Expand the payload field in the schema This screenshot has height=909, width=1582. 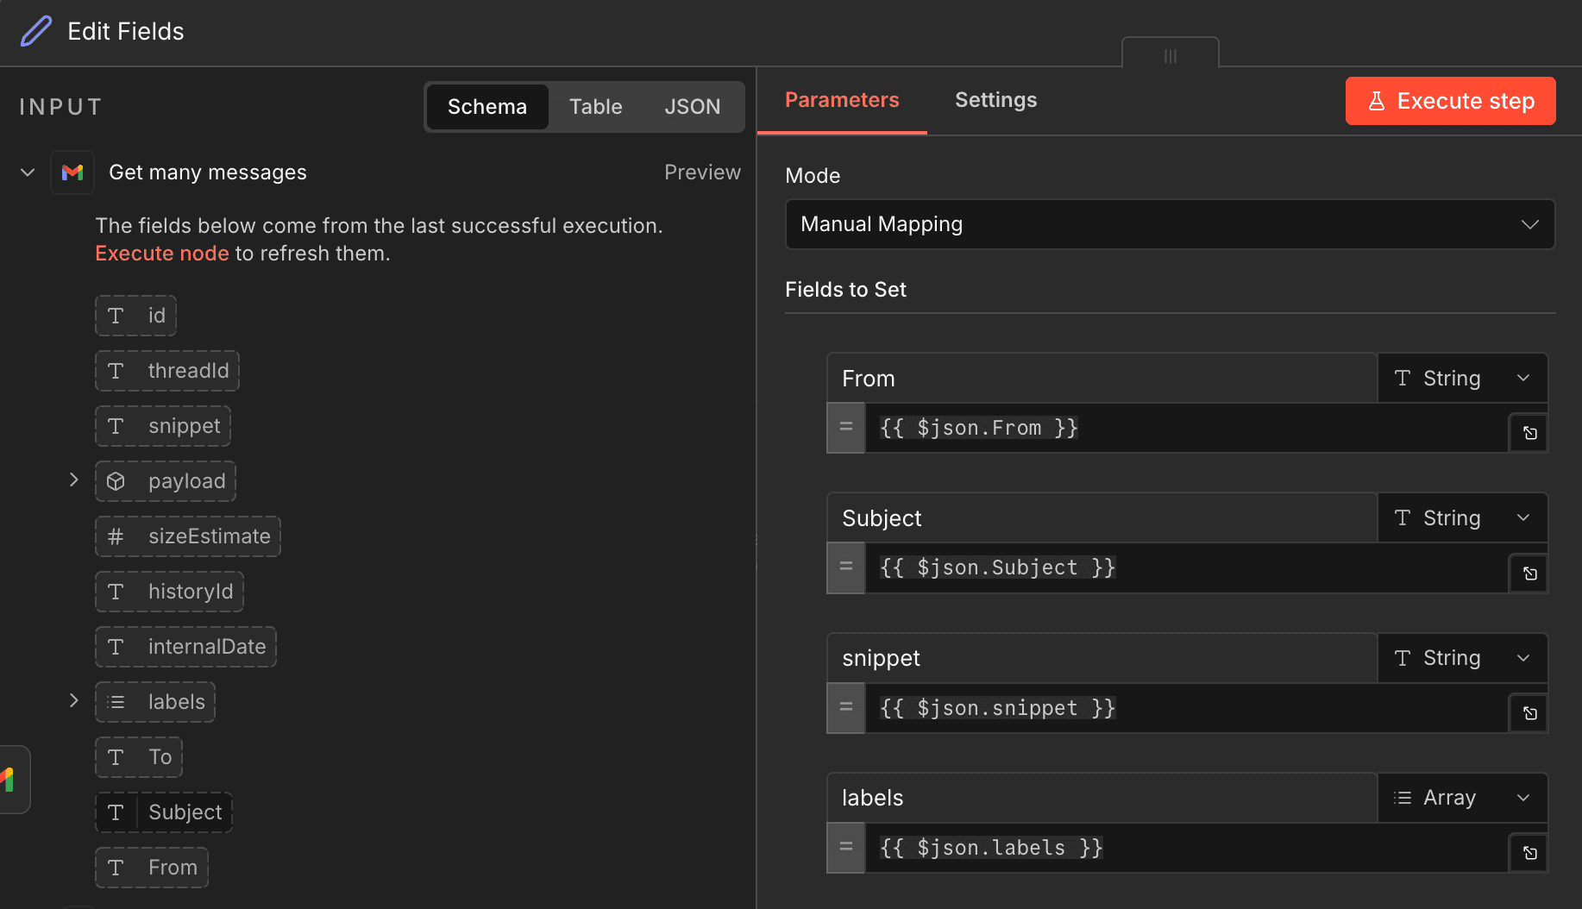click(x=73, y=480)
